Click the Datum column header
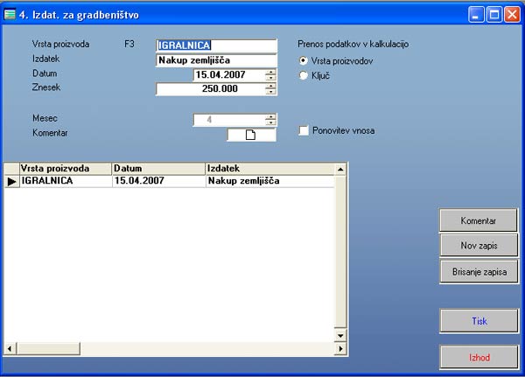The image size is (525, 377). [x=157, y=168]
